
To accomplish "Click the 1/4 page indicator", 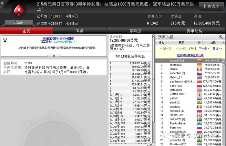I will tap(192, 49).
